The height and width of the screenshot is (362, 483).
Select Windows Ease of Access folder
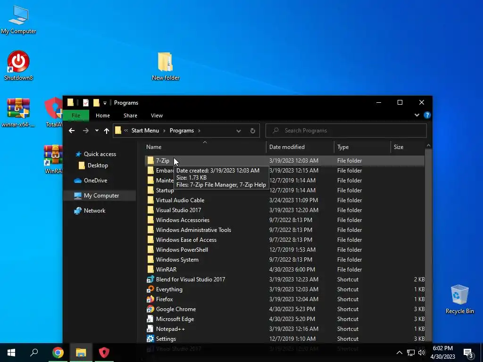[284, 240]
